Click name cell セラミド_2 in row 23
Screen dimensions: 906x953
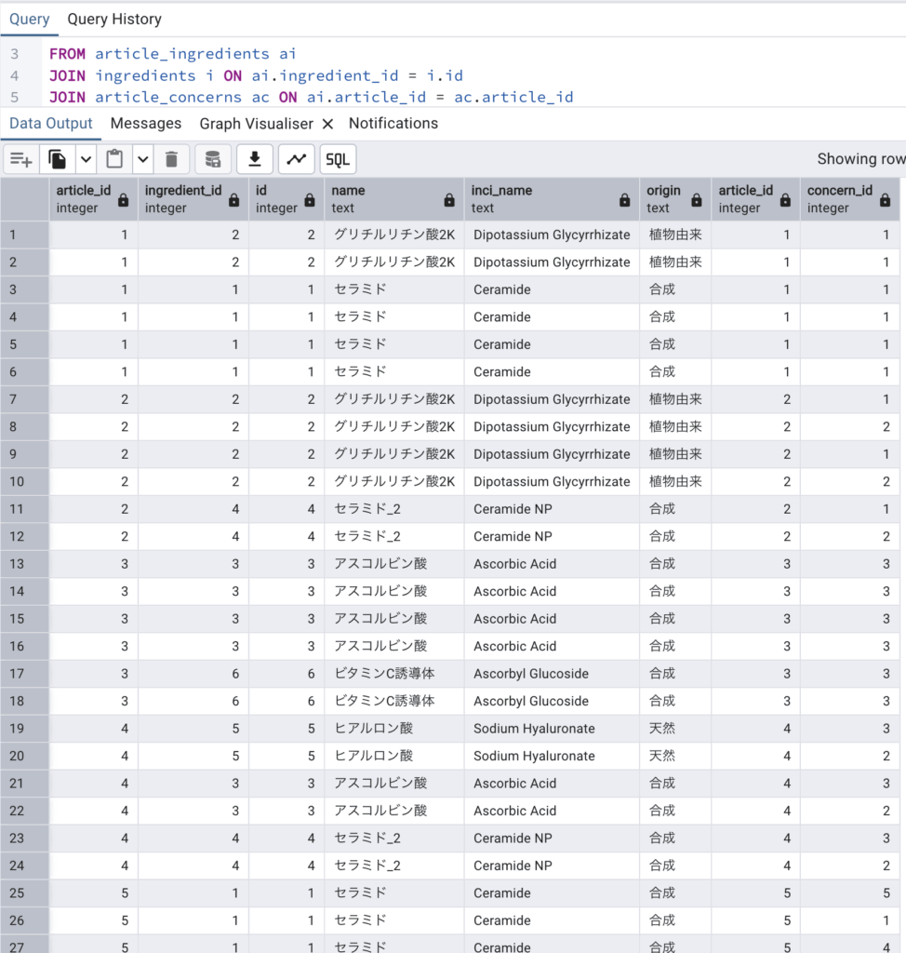[x=394, y=839]
